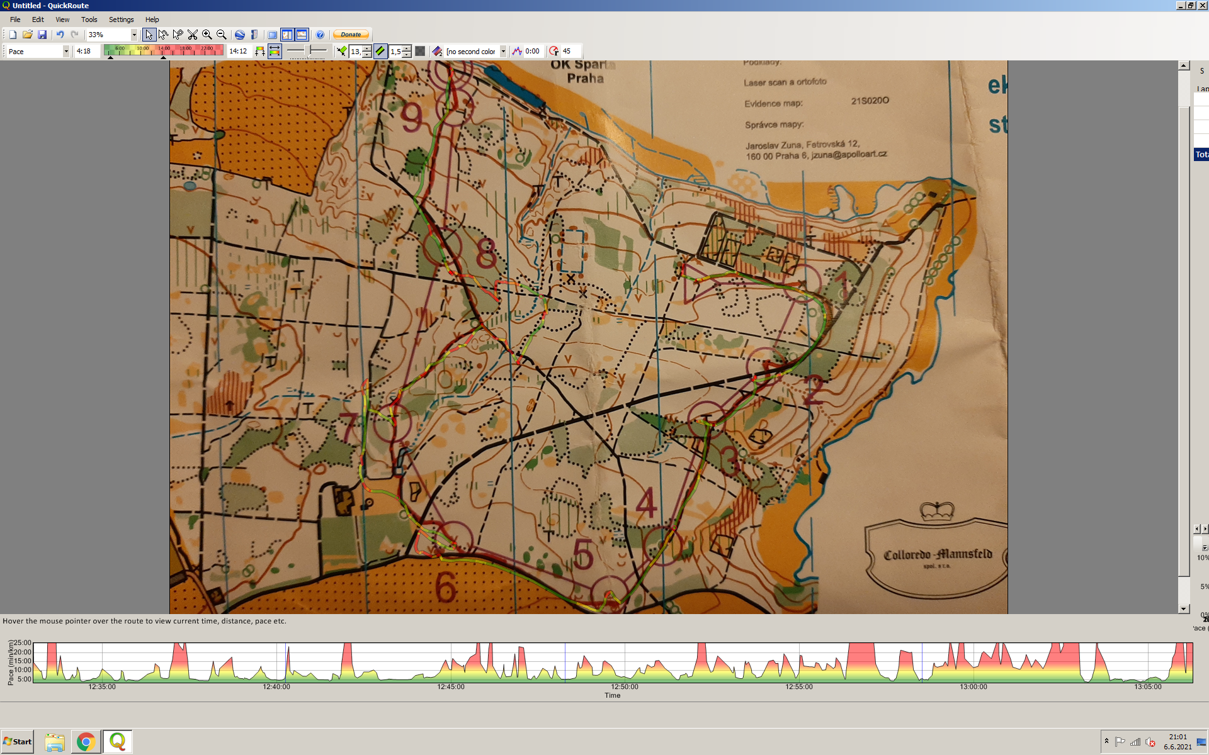Image resolution: width=1209 pixels, height=755 pixels.
Task: Create a new QuickRoute document
Action: click(x=13, y=35)
